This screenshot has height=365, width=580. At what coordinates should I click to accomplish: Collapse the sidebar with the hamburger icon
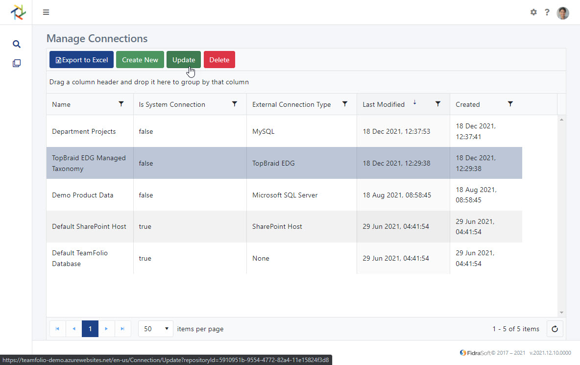(46, 12)
